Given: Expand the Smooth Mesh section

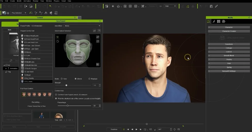Looking at the screenshot, I should pos(229,56).
